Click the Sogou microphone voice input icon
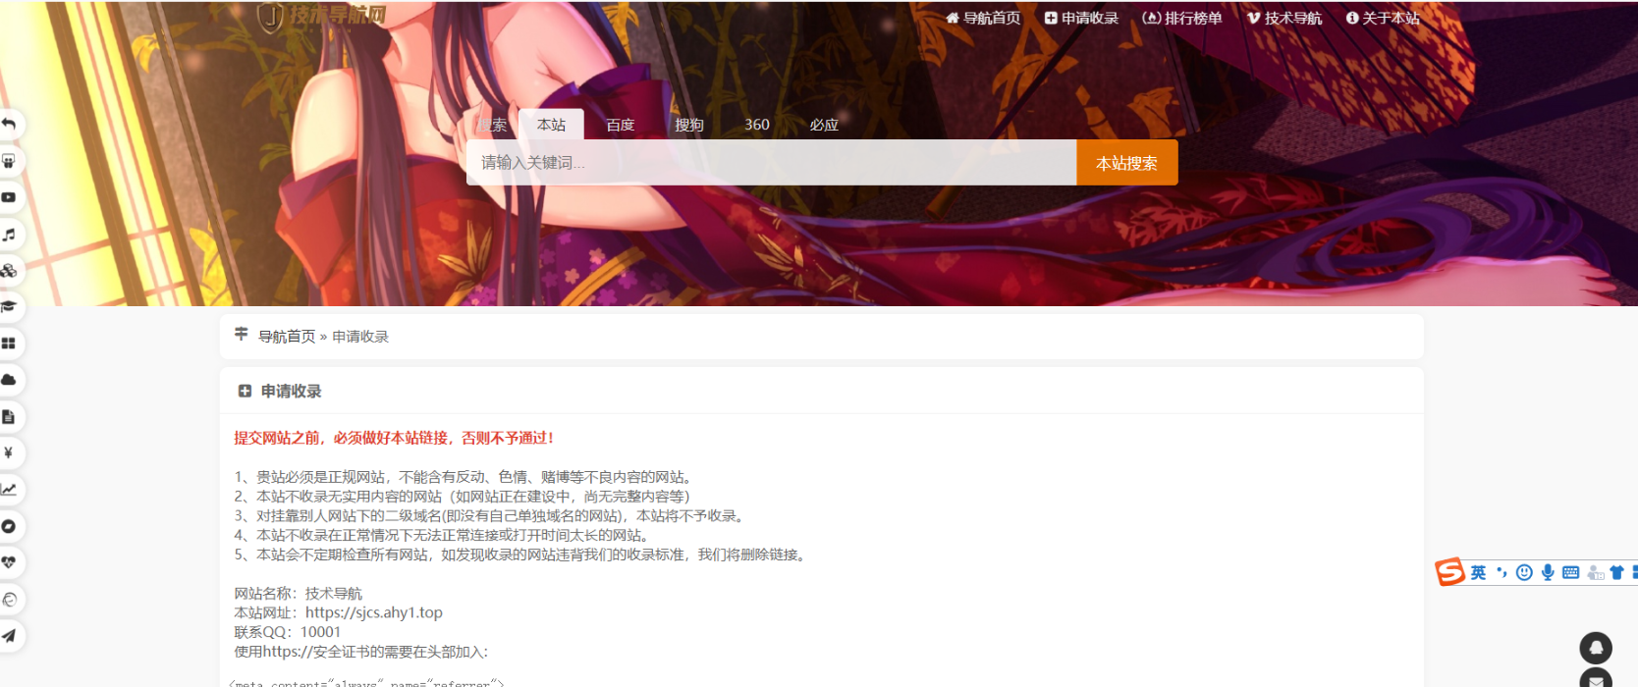Viewport: 1638px width, 687px height. [1548, 572]
